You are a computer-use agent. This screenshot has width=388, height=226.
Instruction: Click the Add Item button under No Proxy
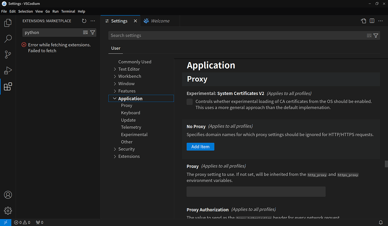pos(200,147)
